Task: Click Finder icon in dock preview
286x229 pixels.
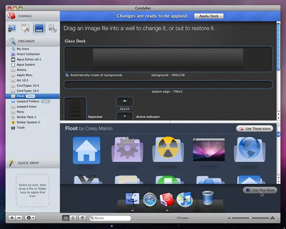Action: pos(133,199)
